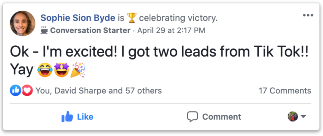This screenshot has height=136, width=323.
Task: Click the thumbs-up icon beside Like
Action: click(67, 116)
